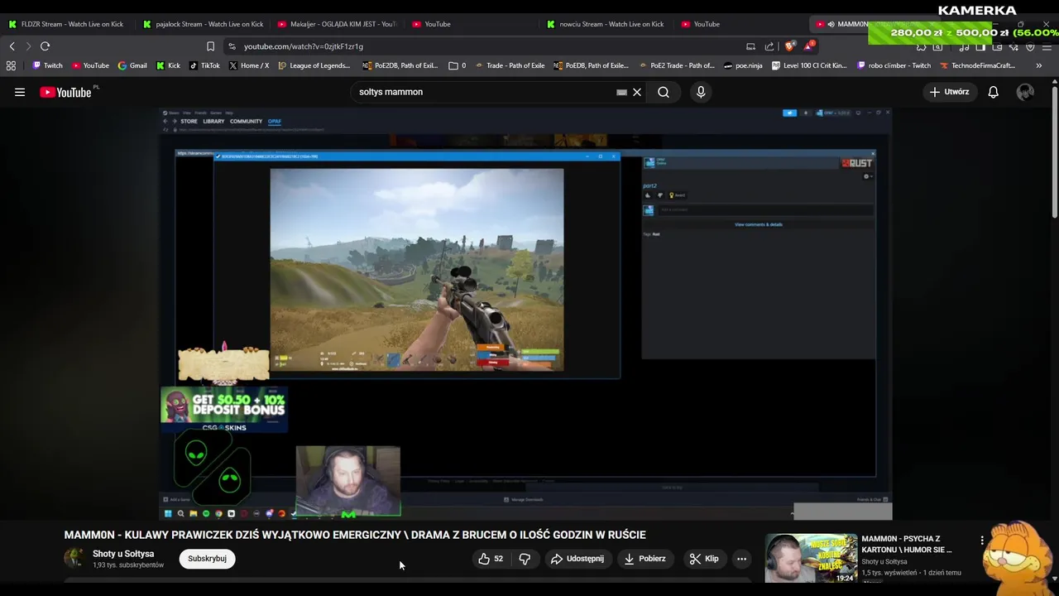Click the Utwórz create button
This screenshot has height=596, width=1059.
(x=949, y=92)
